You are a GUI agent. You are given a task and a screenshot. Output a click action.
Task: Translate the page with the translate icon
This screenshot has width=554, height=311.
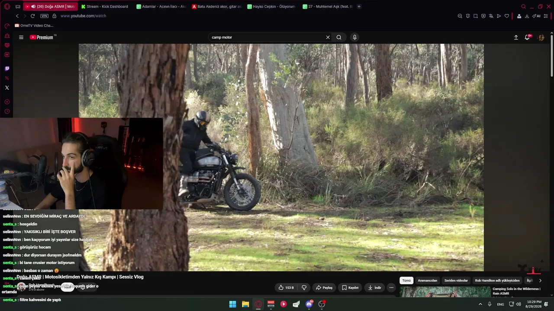(491, 16)
